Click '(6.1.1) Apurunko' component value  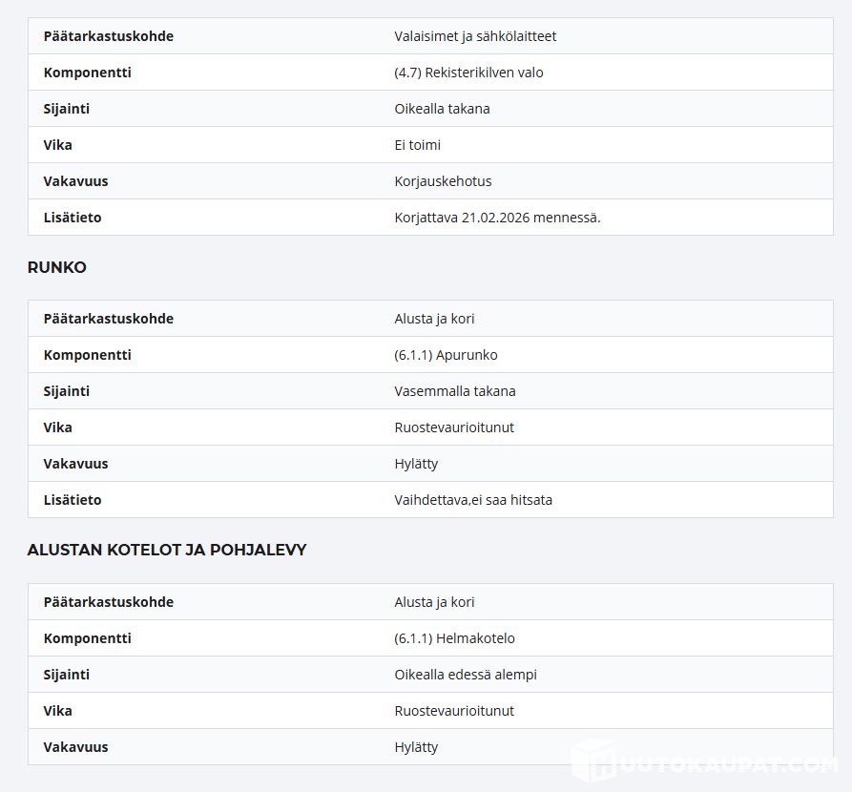pos(446,355)
